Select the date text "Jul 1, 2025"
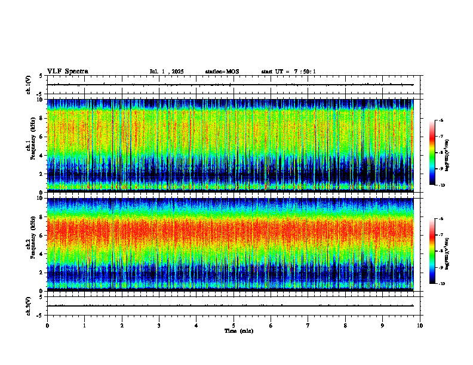Viewport: 473px width, 365px height. [167, 72]
